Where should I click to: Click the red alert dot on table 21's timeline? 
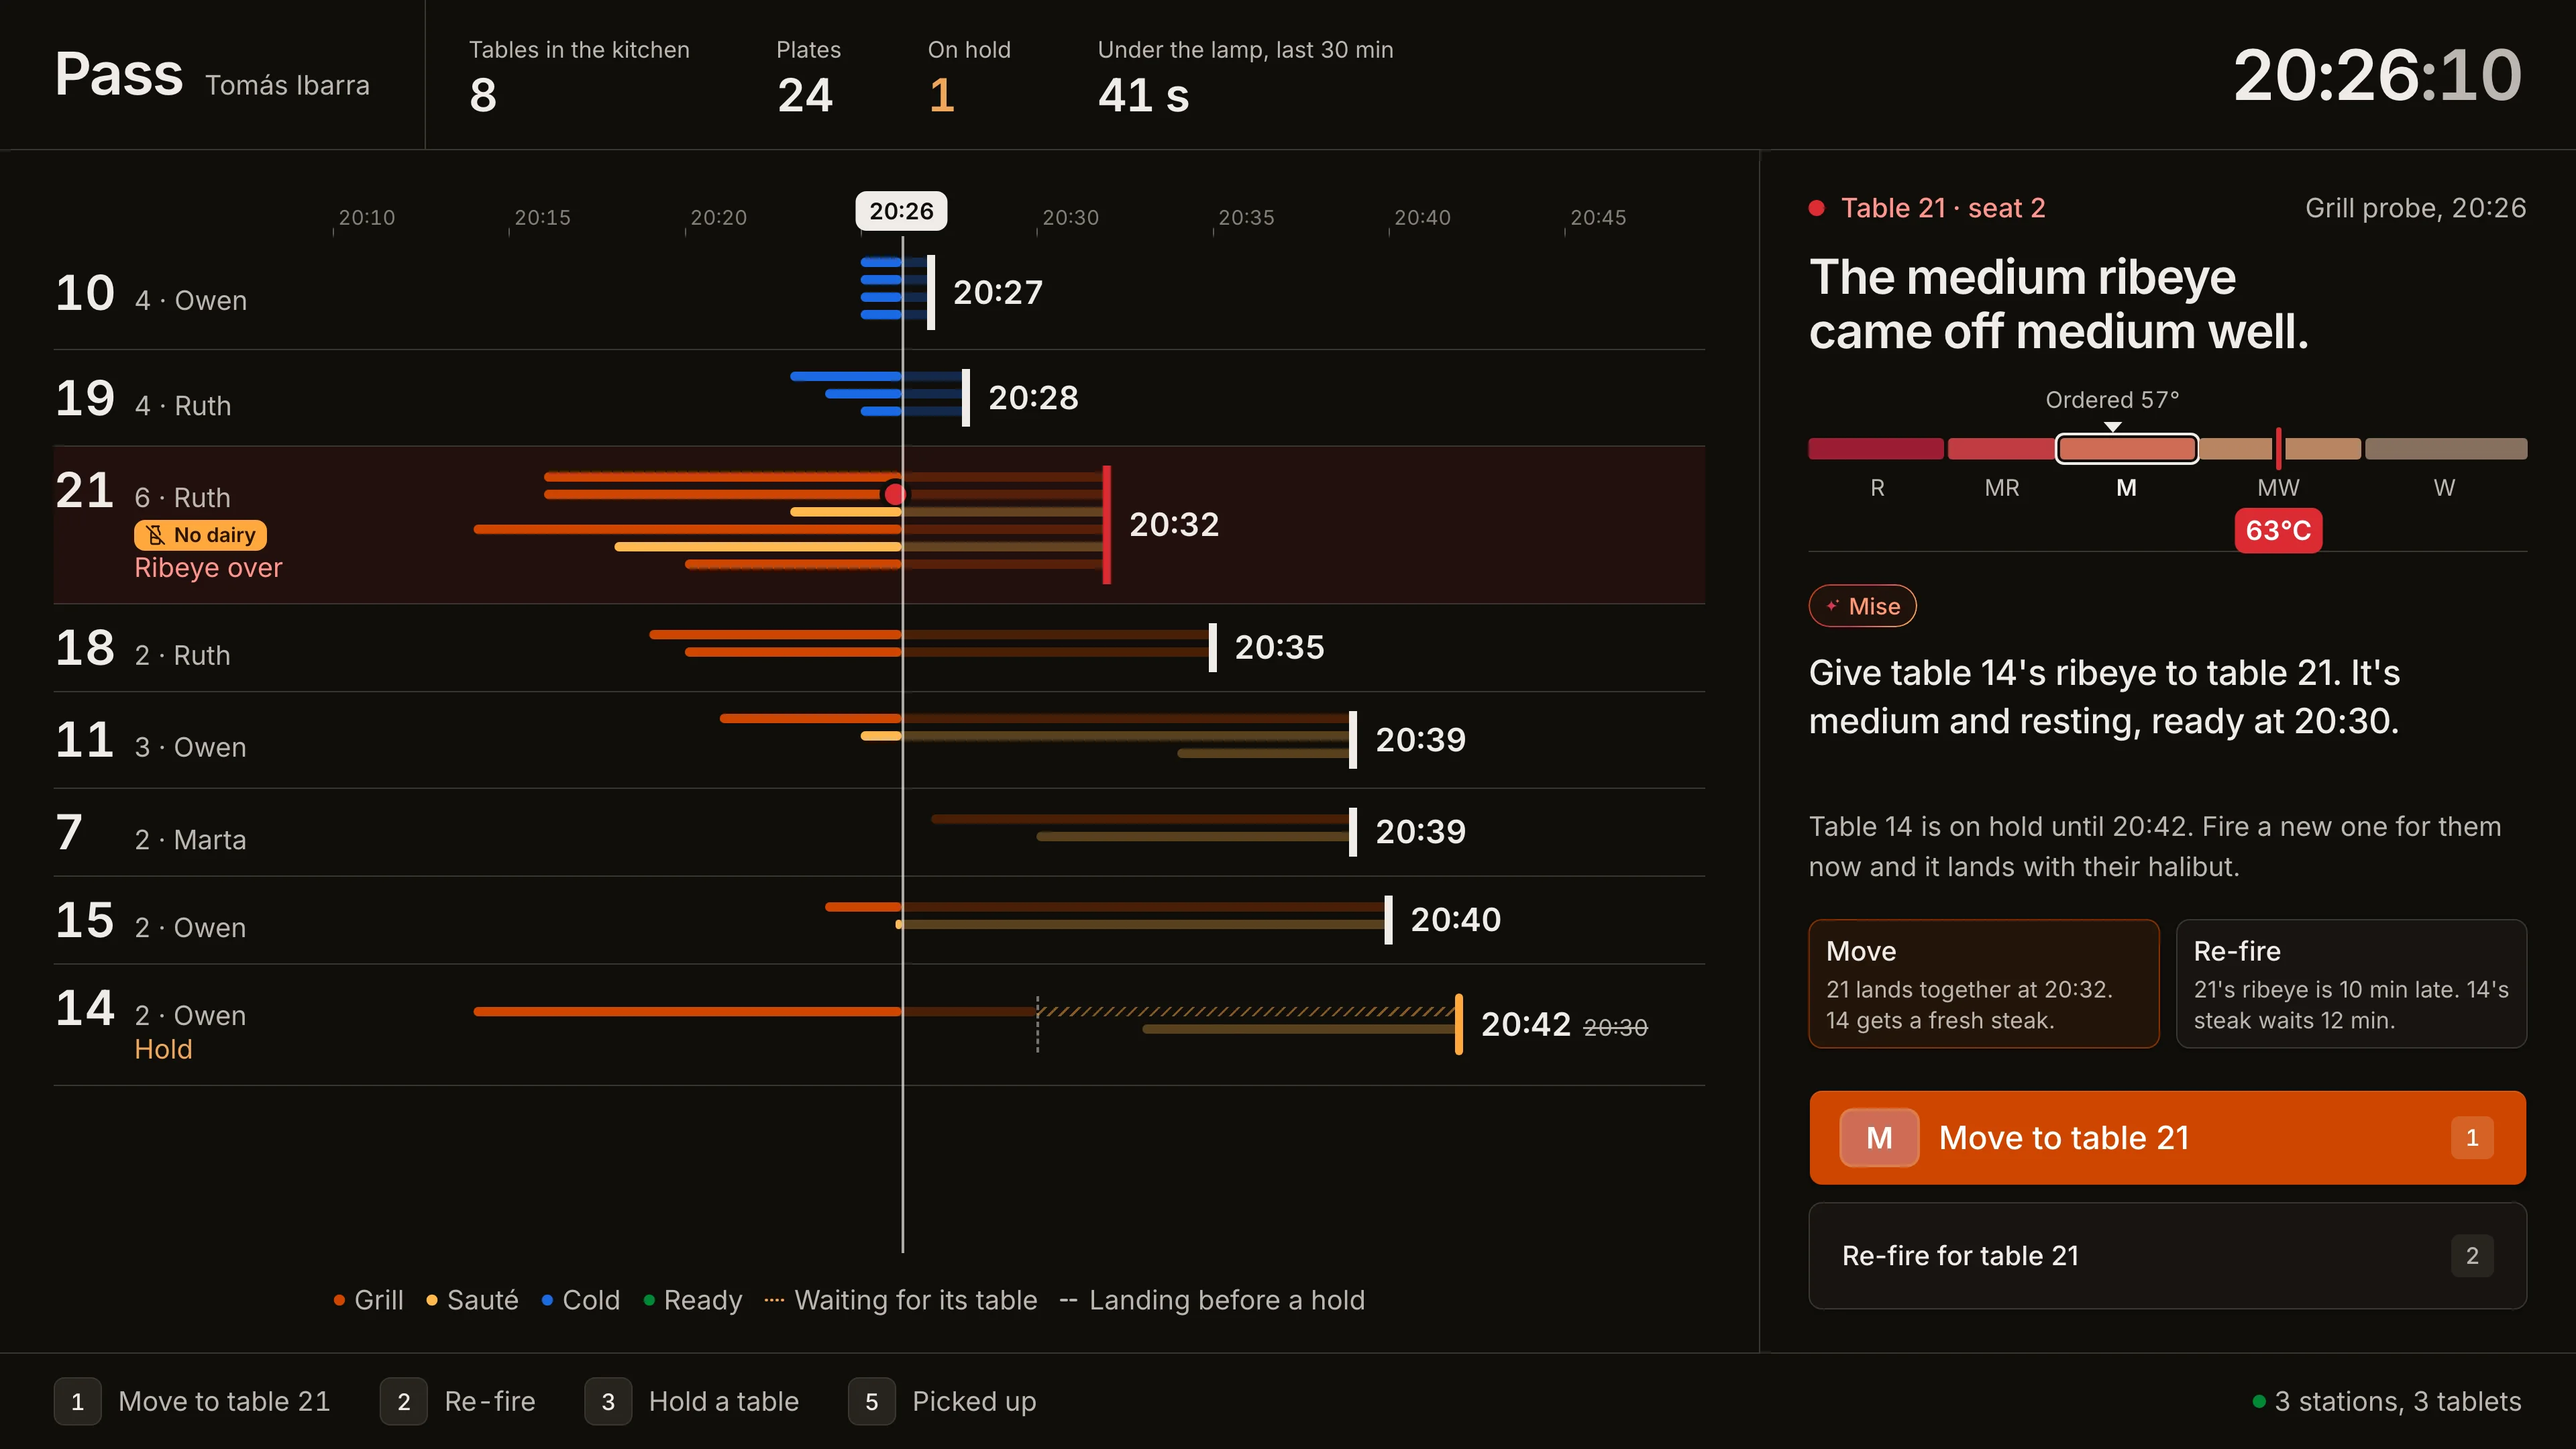click(895, 494)
